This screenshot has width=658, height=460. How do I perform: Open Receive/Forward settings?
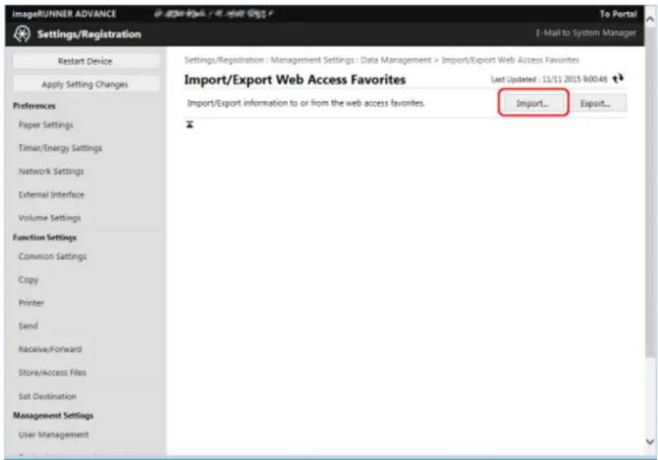tap(50, 349)
